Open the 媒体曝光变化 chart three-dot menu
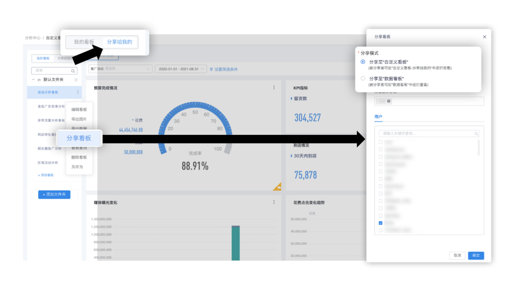The height and width of the screenshot is (289, 515). [x=274, y=202]
